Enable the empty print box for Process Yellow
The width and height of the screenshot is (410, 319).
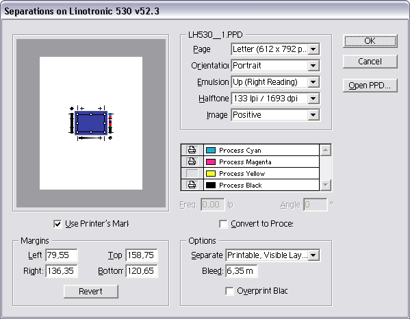(192, 173)
